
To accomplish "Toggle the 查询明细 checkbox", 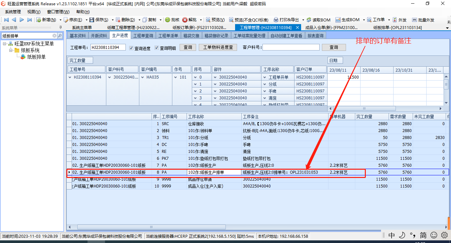I will (x=156, y=48).
